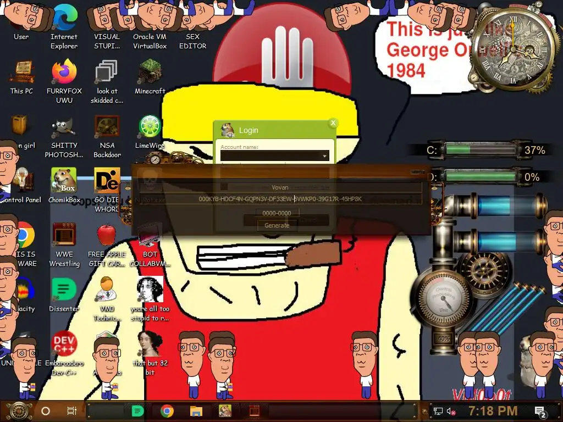
Task: Open FREE APPLE GIFT CAR... icon
Action: point(107,245)
